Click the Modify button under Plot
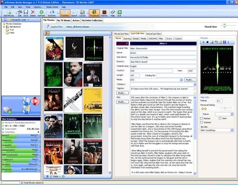This screenshot has height=185, width=238. click(122, 102)
